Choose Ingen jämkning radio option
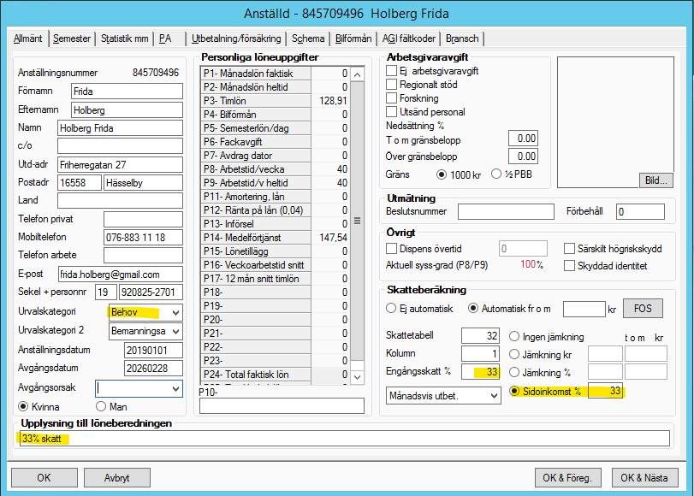The height and width of the screenshot is (496, 694). (x=515, y=336)
